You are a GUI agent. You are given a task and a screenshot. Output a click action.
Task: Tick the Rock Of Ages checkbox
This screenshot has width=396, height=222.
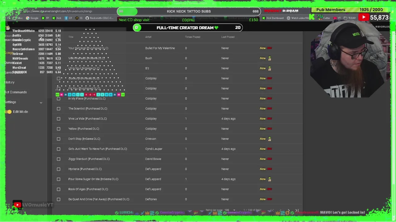pyautogui.click(x=58, y=189)
